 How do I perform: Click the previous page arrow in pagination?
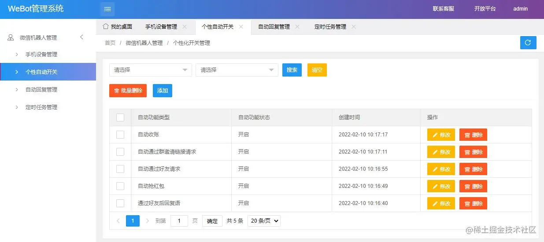(118, 221)
